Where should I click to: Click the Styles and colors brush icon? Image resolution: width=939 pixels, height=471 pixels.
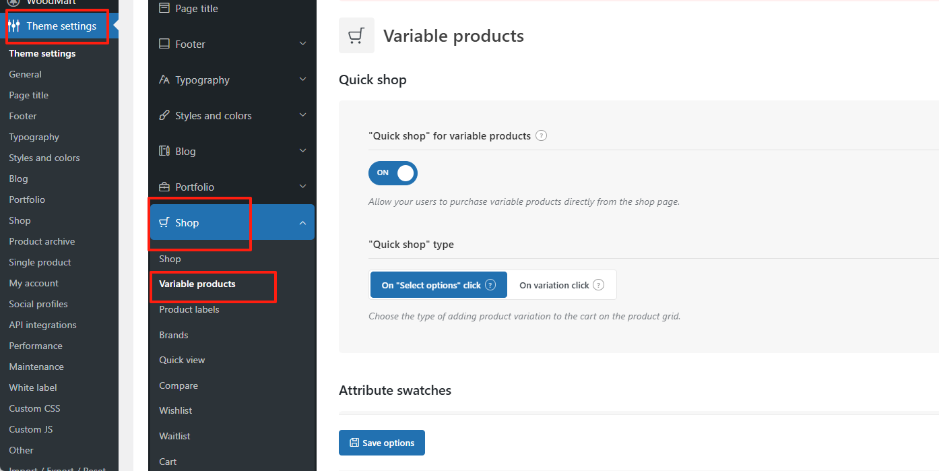tap(164, 115)
